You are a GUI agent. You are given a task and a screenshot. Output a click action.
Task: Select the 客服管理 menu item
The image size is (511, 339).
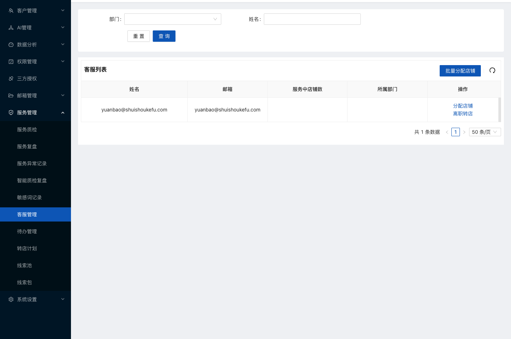[35, 214]
